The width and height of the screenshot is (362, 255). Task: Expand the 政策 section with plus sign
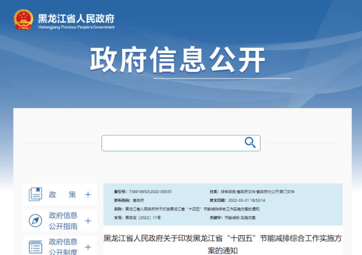click(88, 195)
